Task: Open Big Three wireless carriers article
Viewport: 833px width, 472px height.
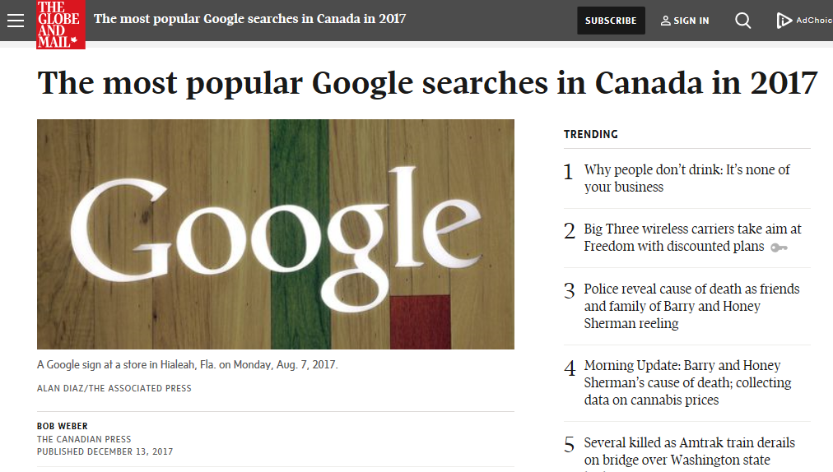Action: (693, 238)
